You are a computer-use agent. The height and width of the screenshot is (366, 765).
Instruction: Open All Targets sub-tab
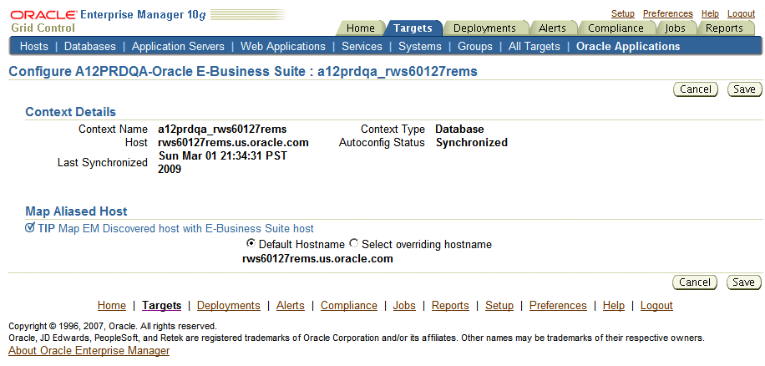click(534, 46)
